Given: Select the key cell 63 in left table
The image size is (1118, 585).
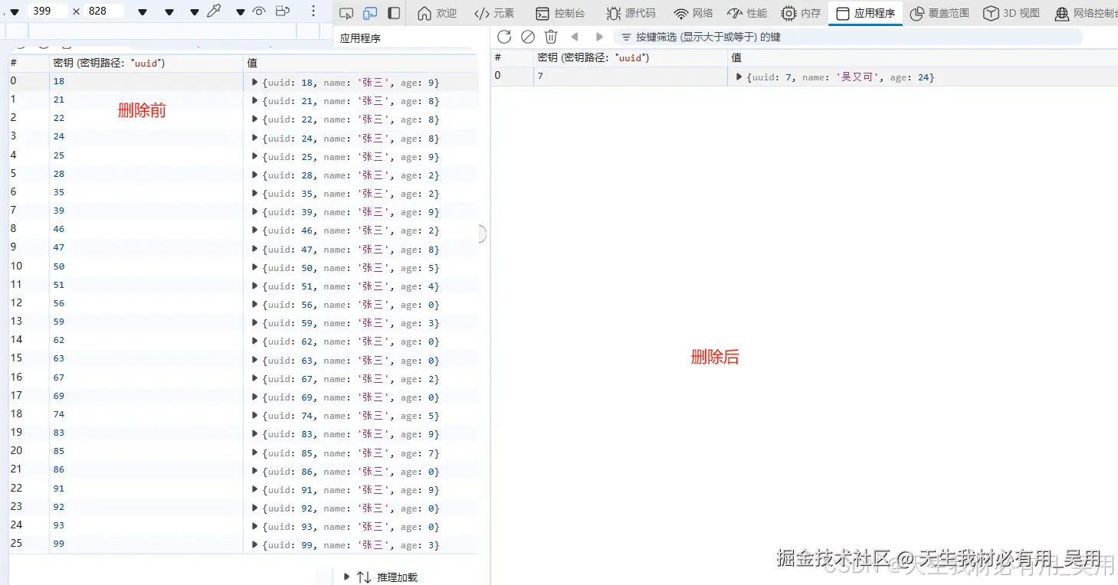Looking at the screenshot, I should click(146, 358).
